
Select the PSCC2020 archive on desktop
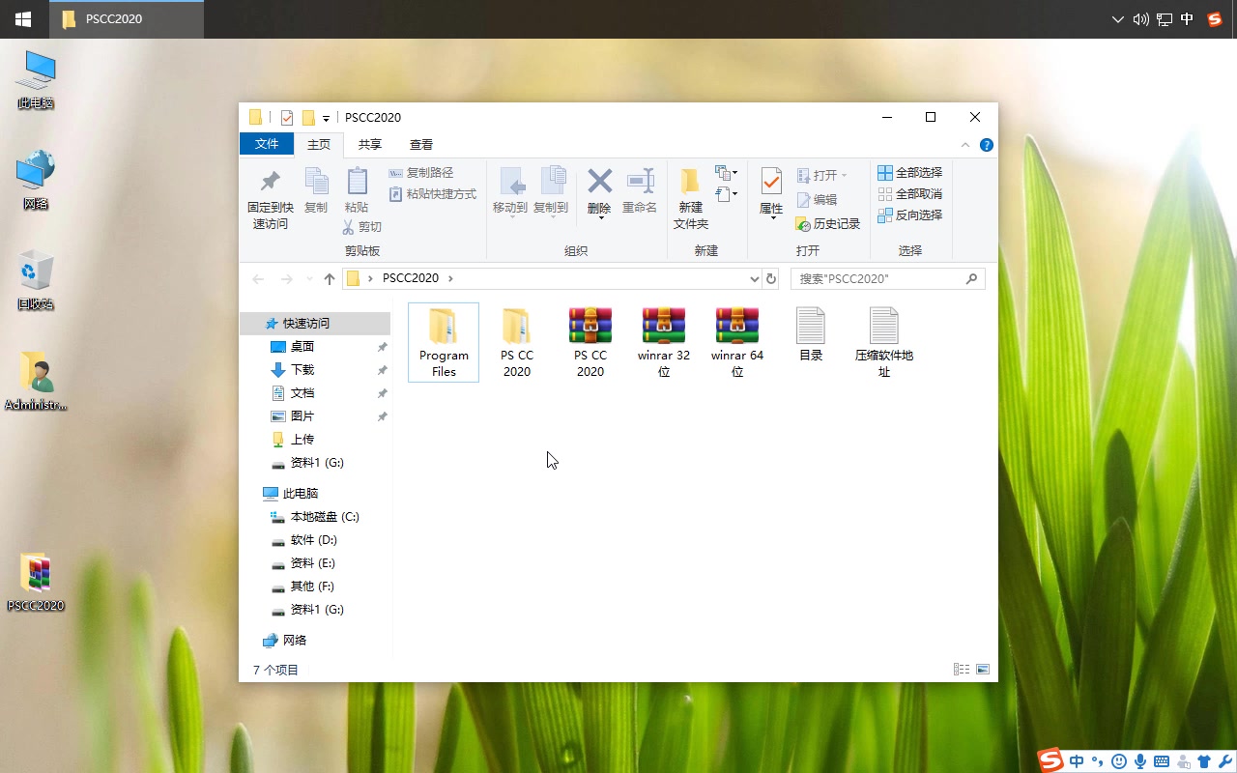point(36,583)
